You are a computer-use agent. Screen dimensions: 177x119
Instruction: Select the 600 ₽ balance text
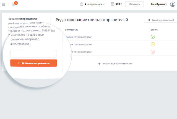(119, 4)
